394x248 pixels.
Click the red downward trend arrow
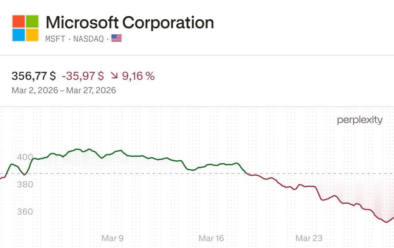(114, 76)
